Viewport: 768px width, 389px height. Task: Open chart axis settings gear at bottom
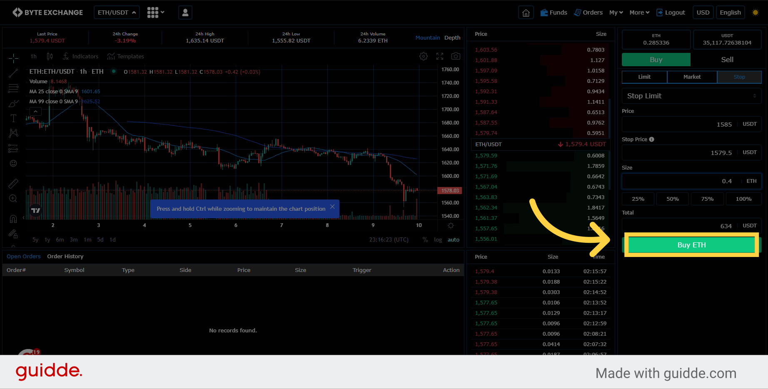coord(451,225)
